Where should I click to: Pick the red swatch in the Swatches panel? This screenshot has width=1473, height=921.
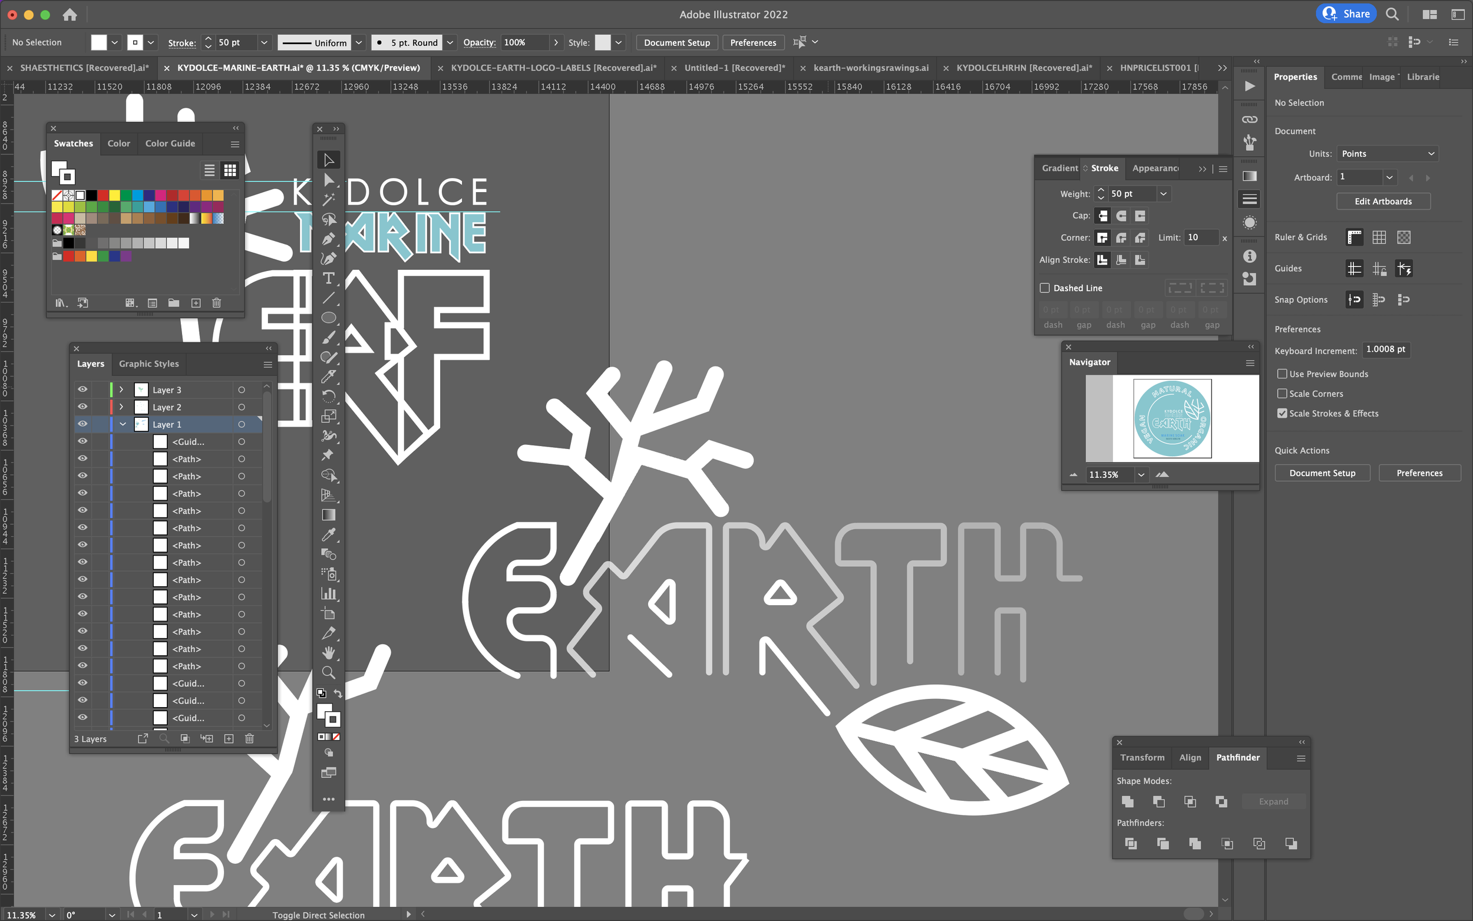(103, 195)
